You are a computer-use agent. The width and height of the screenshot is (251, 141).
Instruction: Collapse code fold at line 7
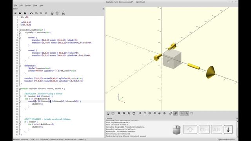[20, 33]
